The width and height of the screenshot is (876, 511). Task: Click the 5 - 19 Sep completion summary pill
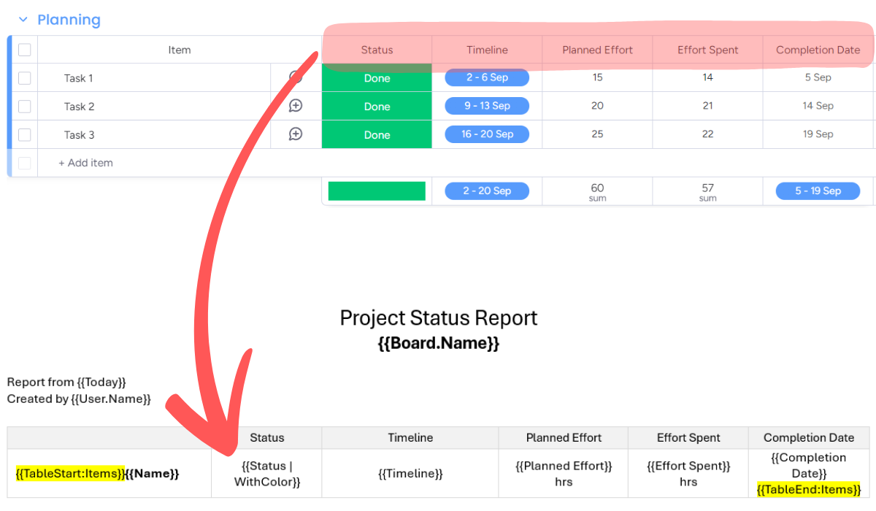(818, 191)
